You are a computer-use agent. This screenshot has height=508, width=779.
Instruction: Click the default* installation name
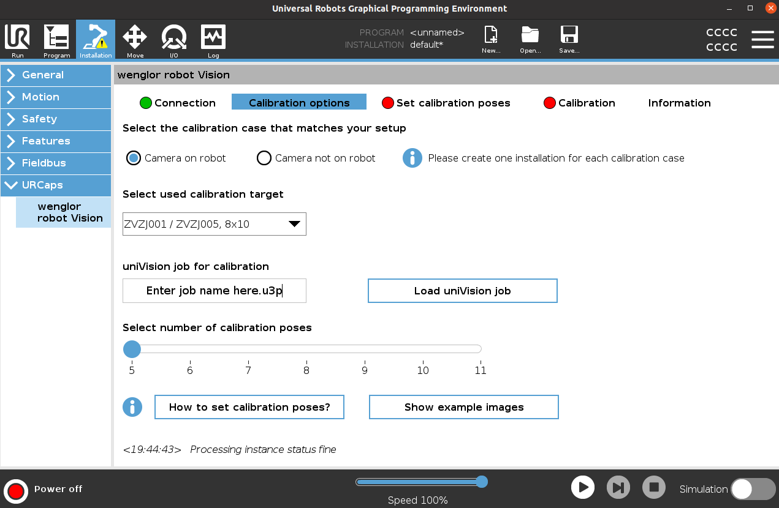(427, 45)
